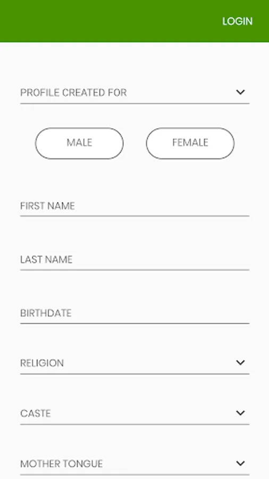
Task: Click the chevron arrow beside RELIGION
Action: point(240,362)
